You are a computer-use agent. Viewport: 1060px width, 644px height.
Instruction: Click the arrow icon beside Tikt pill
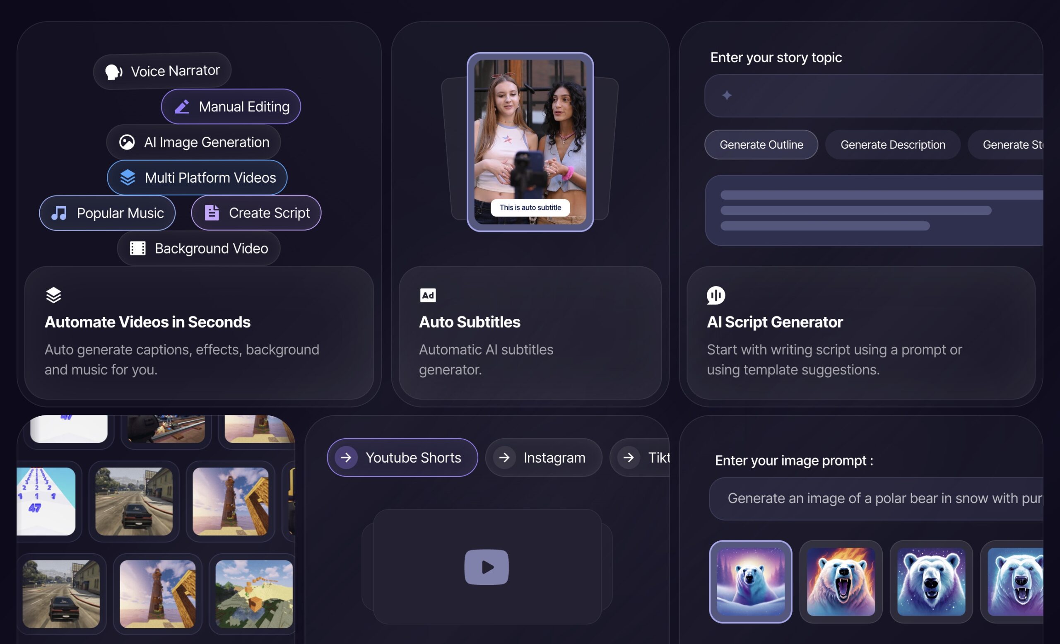pyautogui.click(x=629, y=458)
